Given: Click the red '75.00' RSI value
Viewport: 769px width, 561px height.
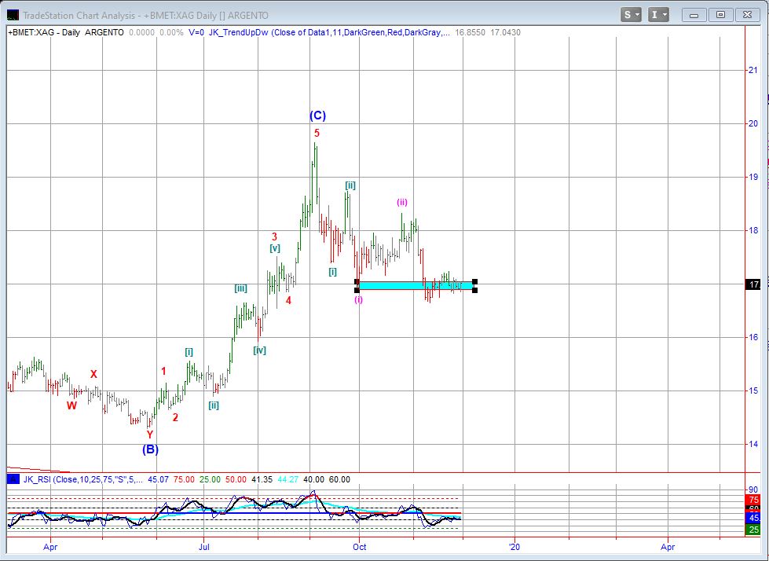Looking at the screenshot, I should tap(184, 479).
